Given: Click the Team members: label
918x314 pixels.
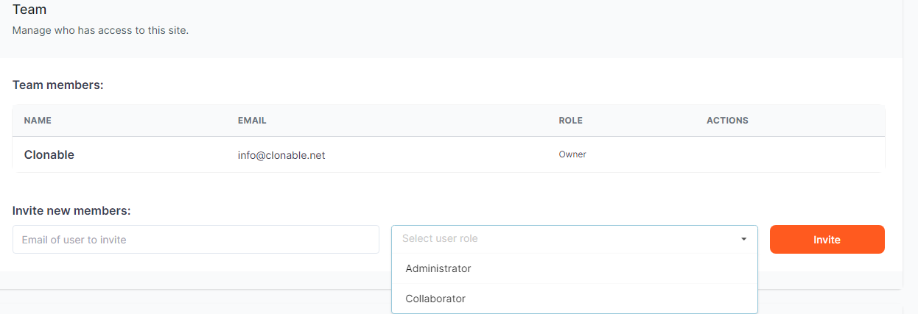Looking at the screenshot, I should (58, 85).
